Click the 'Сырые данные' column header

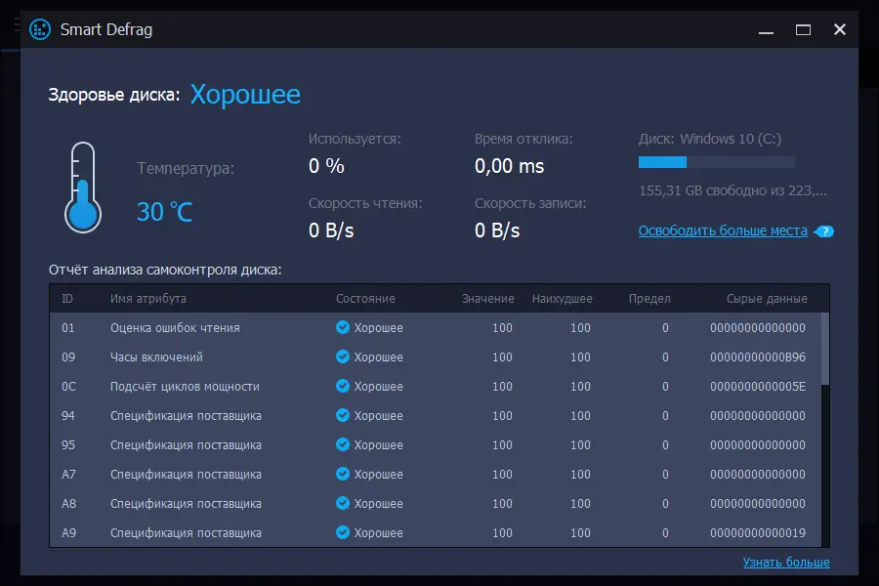(767, 299)
